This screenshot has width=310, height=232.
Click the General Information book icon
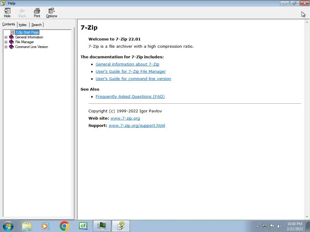[12, 37]
